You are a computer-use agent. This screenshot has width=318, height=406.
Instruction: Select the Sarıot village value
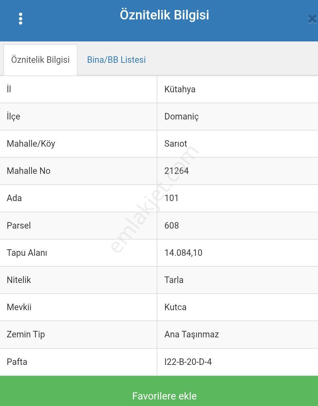[176, 144]
